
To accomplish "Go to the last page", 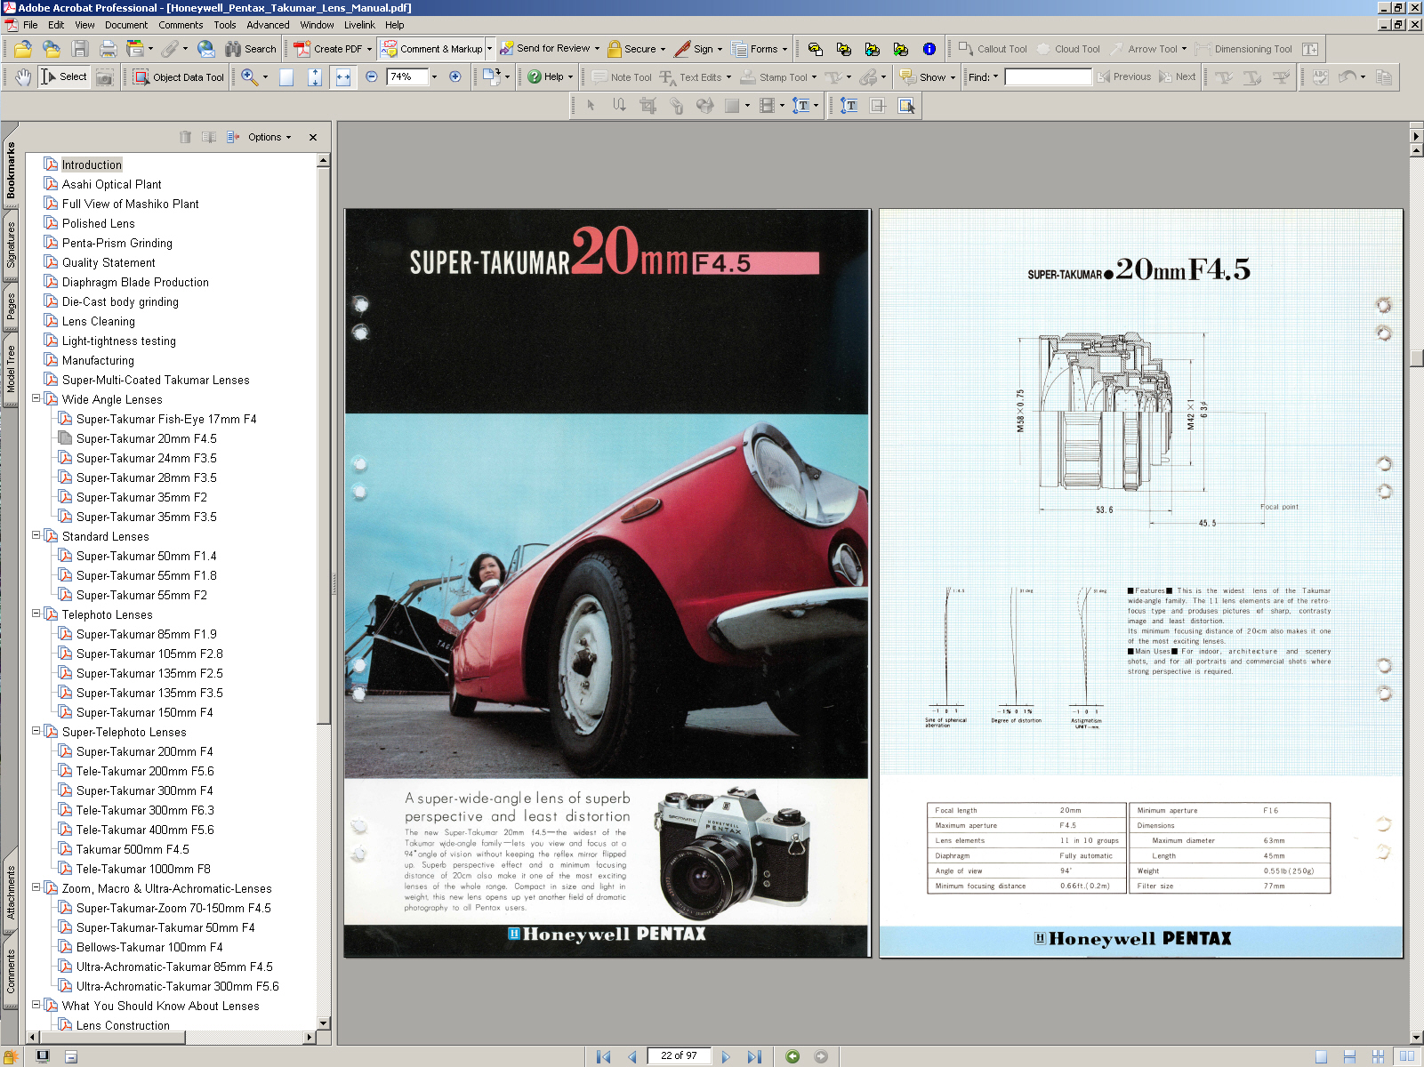I will pyautogui.click(x=754, y=1056).
